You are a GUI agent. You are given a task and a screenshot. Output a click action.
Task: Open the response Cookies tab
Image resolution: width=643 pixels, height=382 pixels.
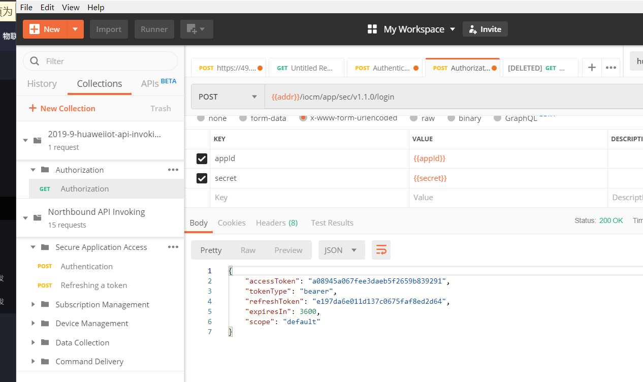click(x=232, y=222)
